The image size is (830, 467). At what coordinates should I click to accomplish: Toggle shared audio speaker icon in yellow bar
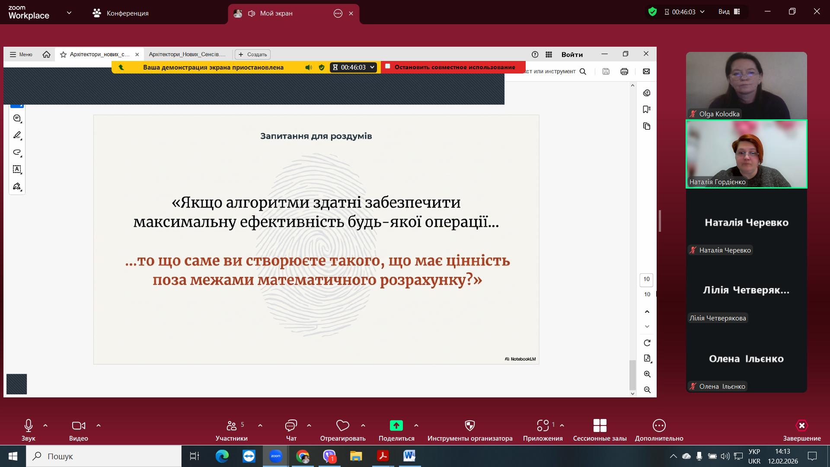(x=308, y=67)
